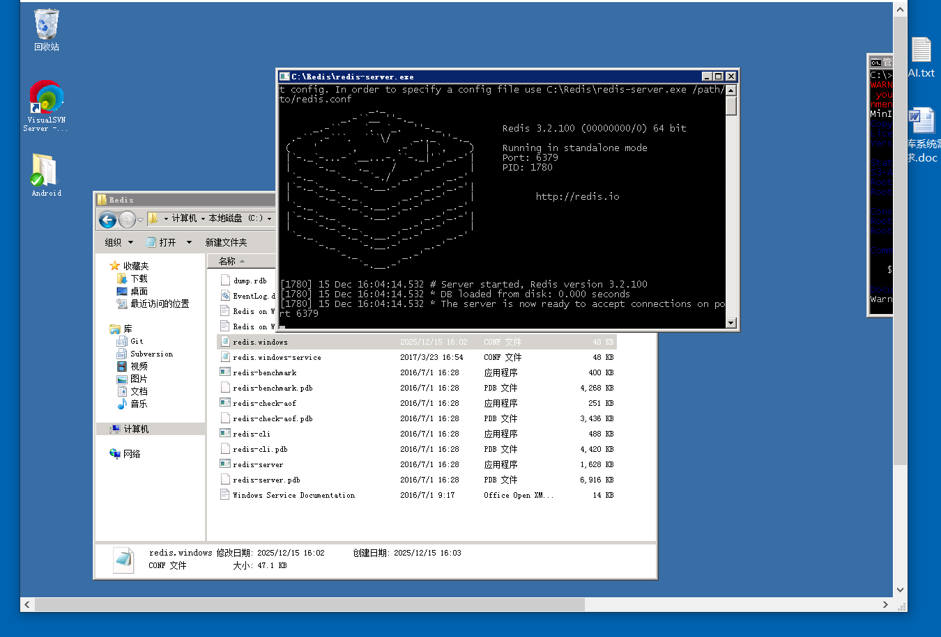The width and height of the screenshot is (941, 637).
Task: Select 最近访问的位置 in favorites
Action: [153, 304]
